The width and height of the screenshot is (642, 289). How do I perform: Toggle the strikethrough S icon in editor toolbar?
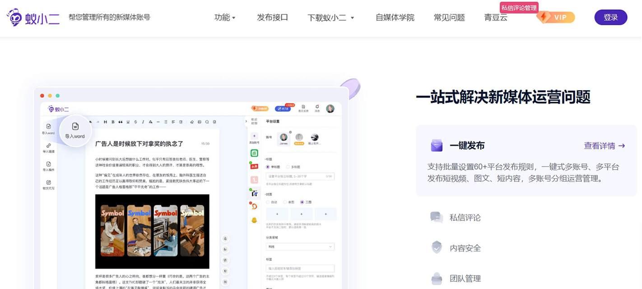[136, 121]
